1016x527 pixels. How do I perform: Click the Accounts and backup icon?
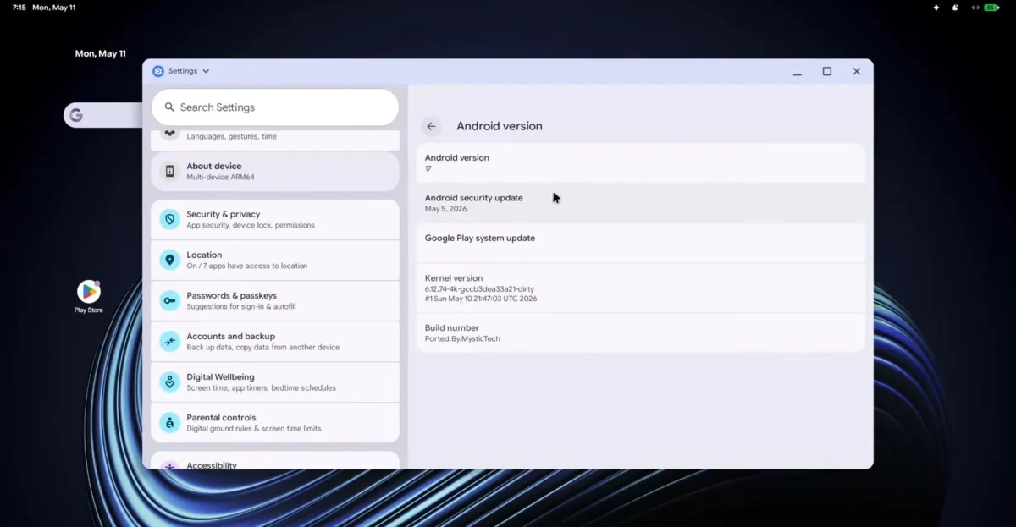tap(170, 341)
